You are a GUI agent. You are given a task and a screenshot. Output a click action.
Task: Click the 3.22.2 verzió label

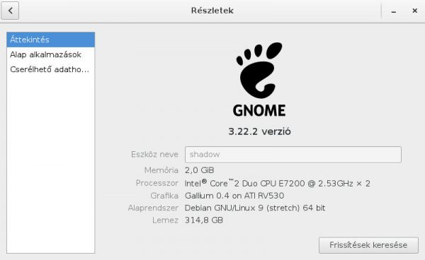tap(259, 131)
